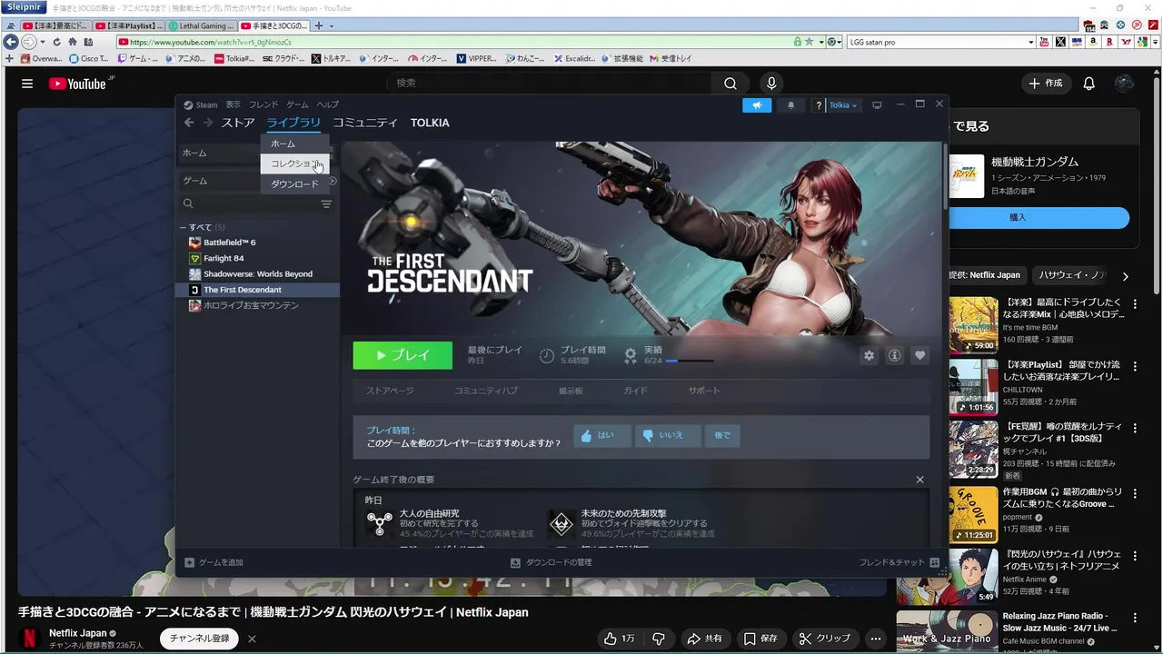
Task: Reload page in Sleipnir toolbar
Action: point(56,42)
